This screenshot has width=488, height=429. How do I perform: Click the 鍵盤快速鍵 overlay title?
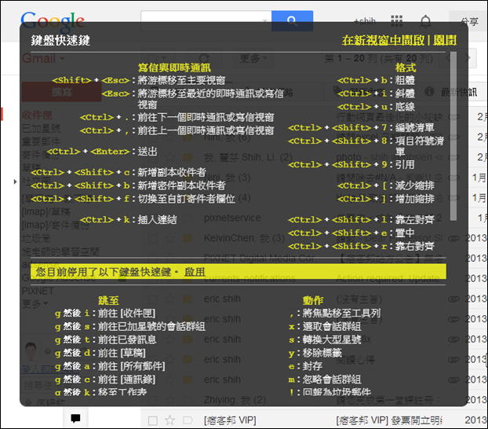[x=60, y=41]
